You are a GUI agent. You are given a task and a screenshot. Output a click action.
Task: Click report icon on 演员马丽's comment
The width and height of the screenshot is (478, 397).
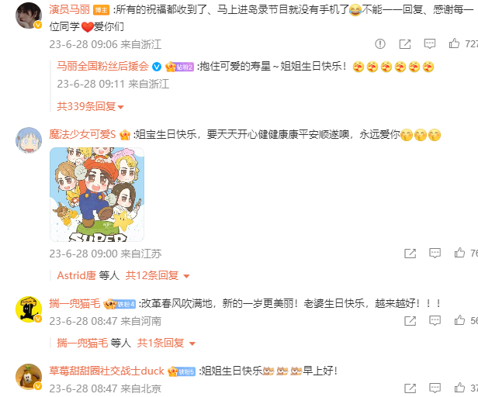click(x=380, y=44)
